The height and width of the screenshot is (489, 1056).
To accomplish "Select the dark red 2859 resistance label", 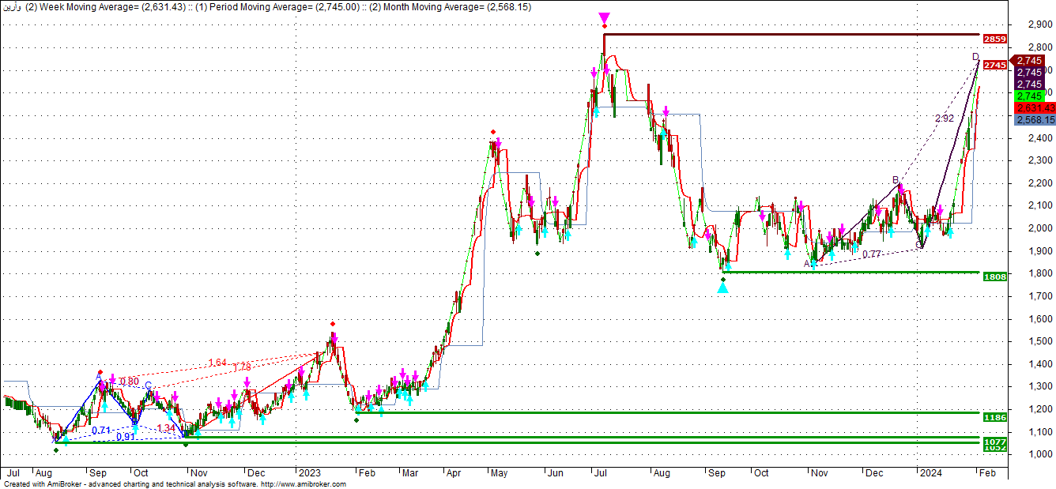I will (x=994, y=39).
